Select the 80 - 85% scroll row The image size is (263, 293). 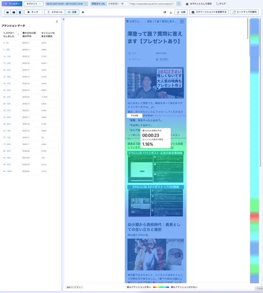pyautogui.click(x=30, y=151)
